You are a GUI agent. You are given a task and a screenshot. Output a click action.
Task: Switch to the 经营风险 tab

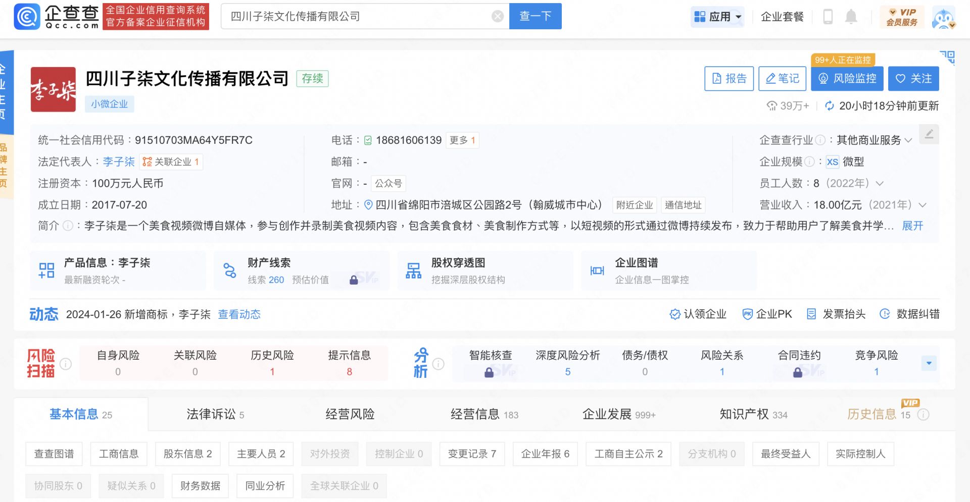pos(350,414)
